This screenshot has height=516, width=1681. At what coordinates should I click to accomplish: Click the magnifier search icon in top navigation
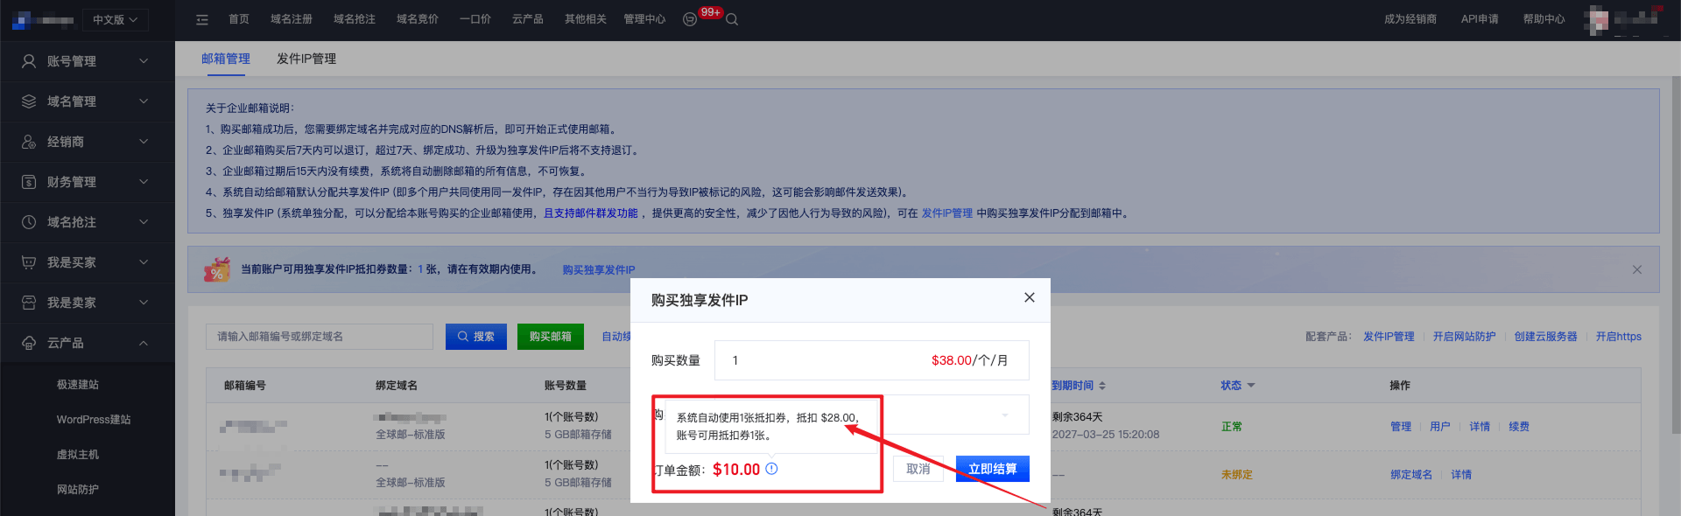point(732,19)
